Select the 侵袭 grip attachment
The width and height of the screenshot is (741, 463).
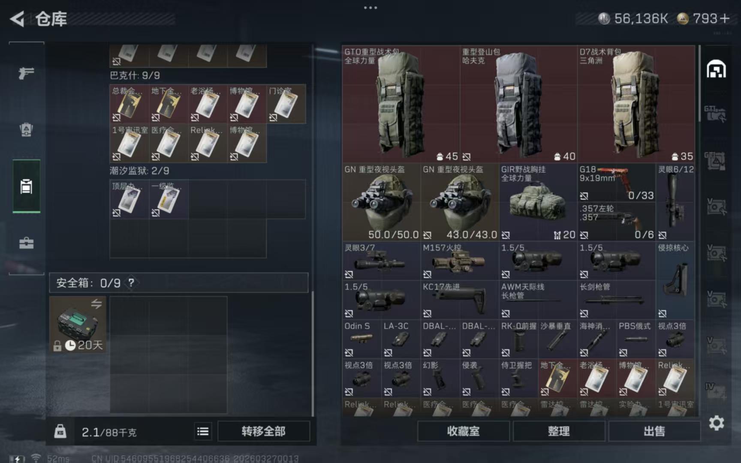479,379
